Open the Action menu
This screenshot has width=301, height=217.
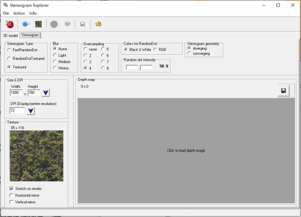(19, 13)
